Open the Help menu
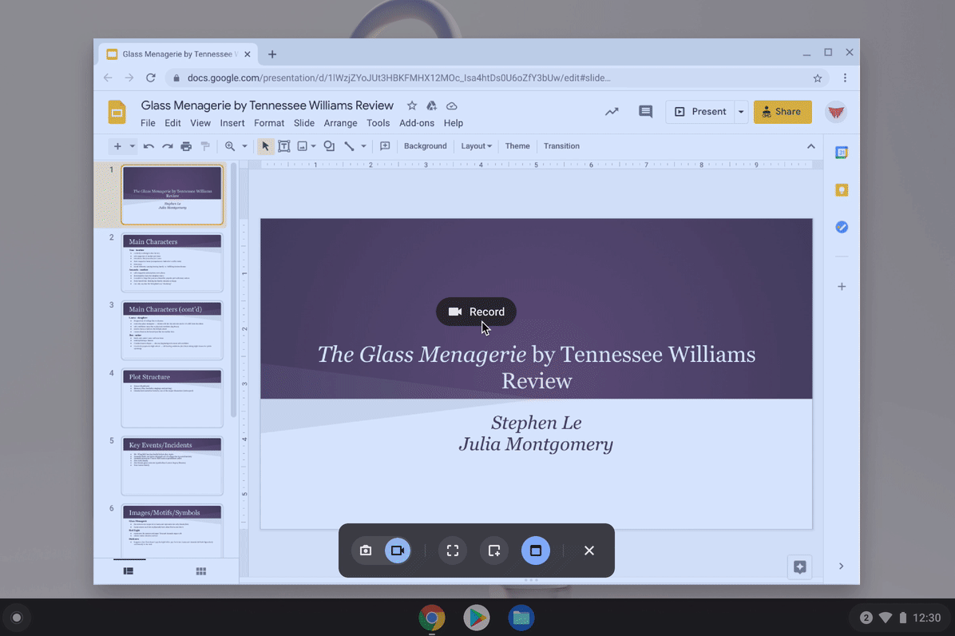This screenshot has width=955, height=636. 453,123
